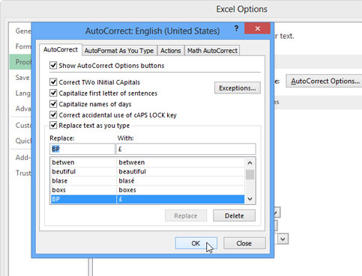This screenshot has height=276, width=362.
Task: Switch to the AutoCorrect tab
Action: tap(61, 49)
